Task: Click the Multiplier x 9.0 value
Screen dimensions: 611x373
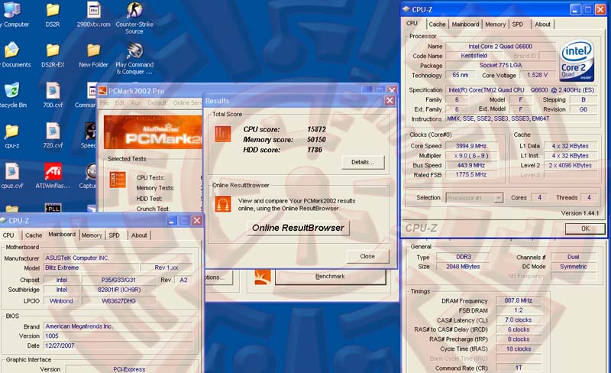Action: [x=471, y=156]
